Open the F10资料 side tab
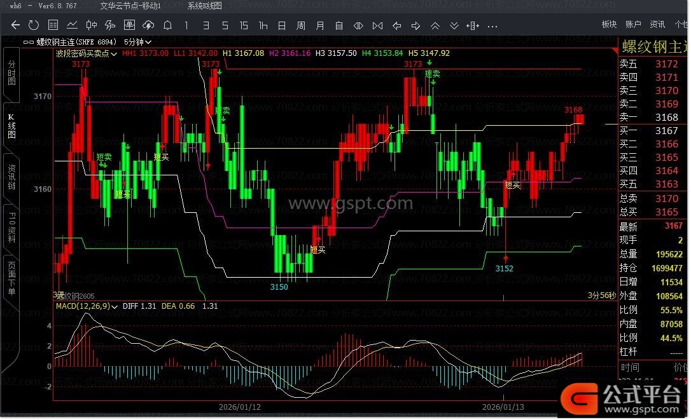The width and height of the screenshot is (691, 420). pos(11,229)
